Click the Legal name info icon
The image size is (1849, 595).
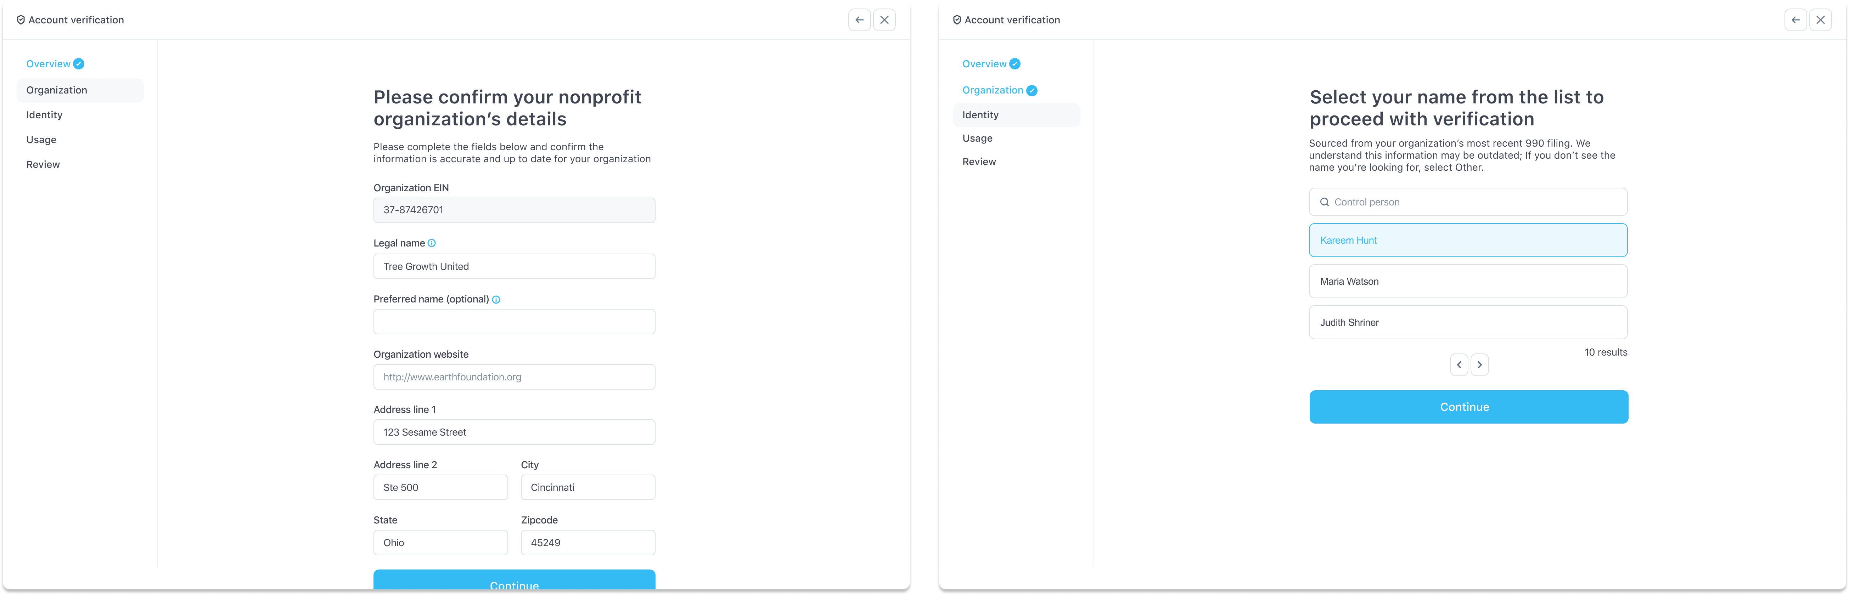coord(431,243)
